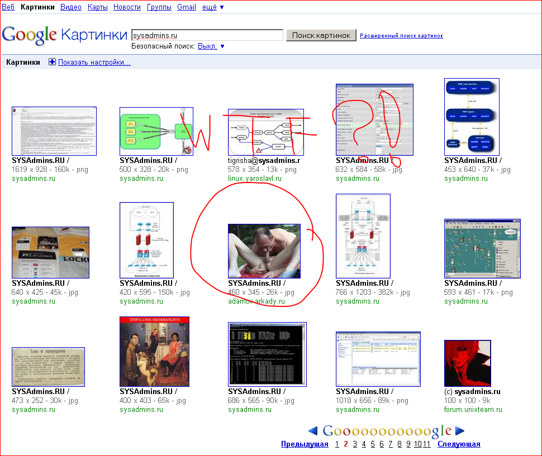Click sysadmins.ru domain under 473 x 252
This screenshot has width=542, height=456.
34,410
